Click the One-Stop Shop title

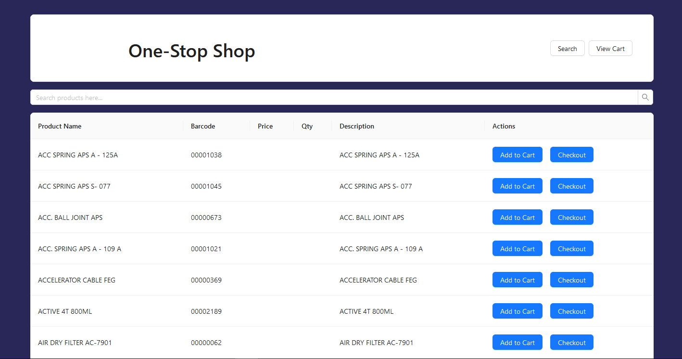191,51
